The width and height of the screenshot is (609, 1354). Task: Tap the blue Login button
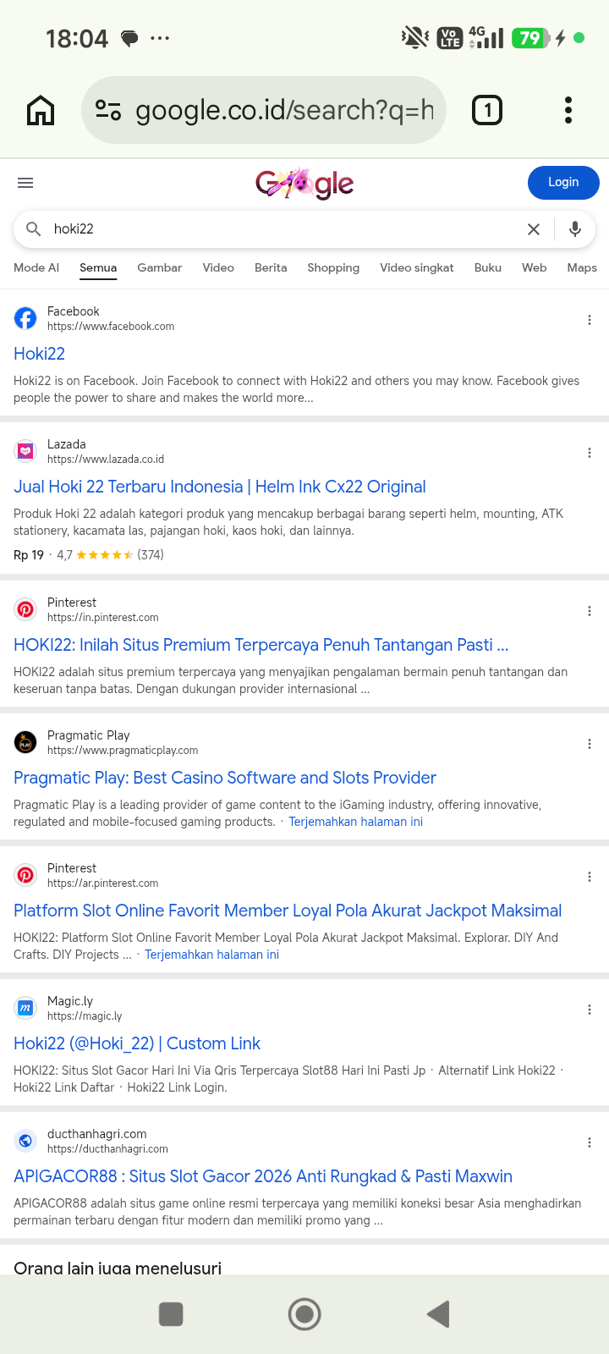(563, 183)
